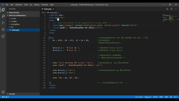Open the View menu
179x101 pixels.
(x=26, y=5)
